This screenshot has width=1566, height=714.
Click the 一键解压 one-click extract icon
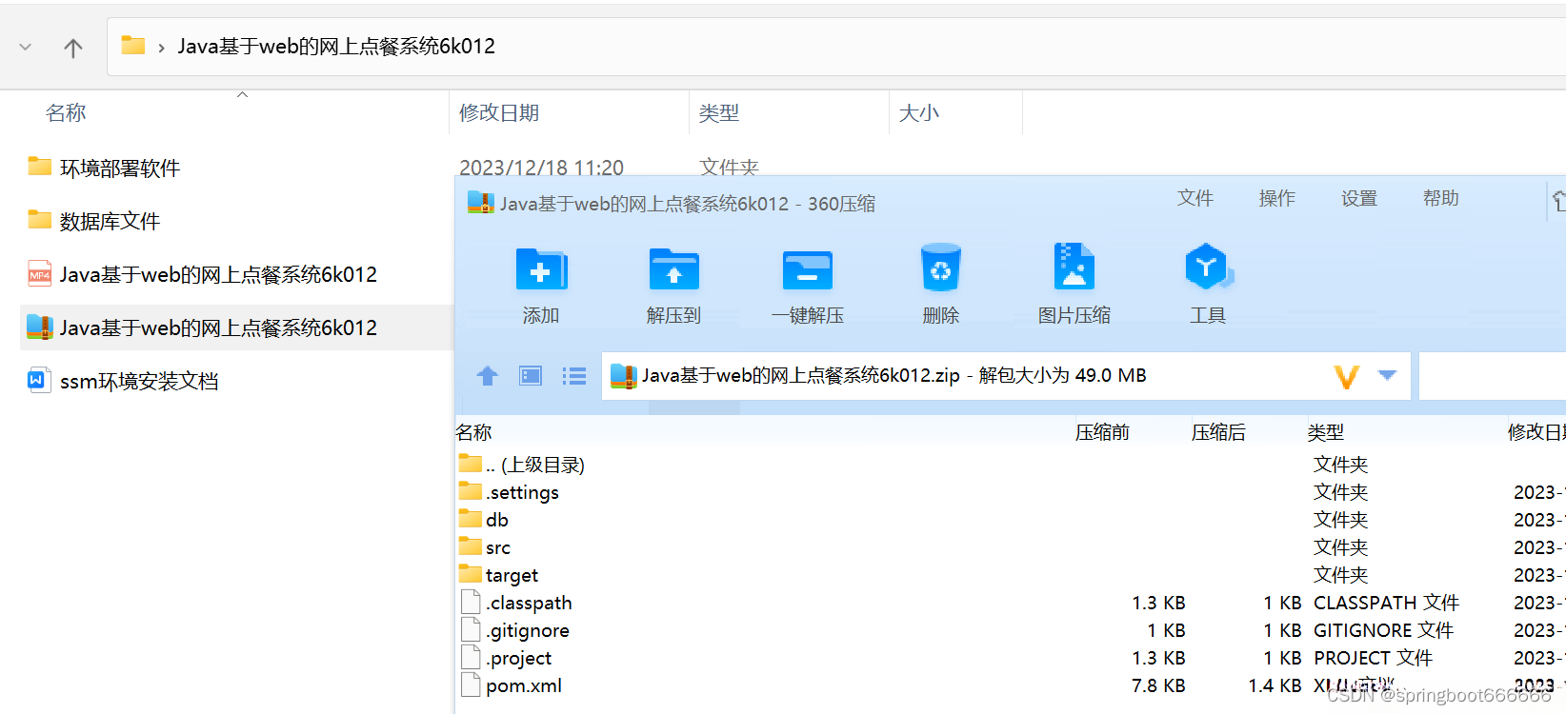807,269
